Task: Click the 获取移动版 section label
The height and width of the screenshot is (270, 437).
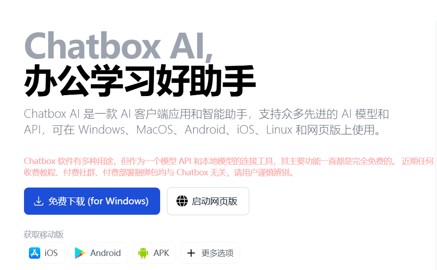Action: (x=44, y=235)
